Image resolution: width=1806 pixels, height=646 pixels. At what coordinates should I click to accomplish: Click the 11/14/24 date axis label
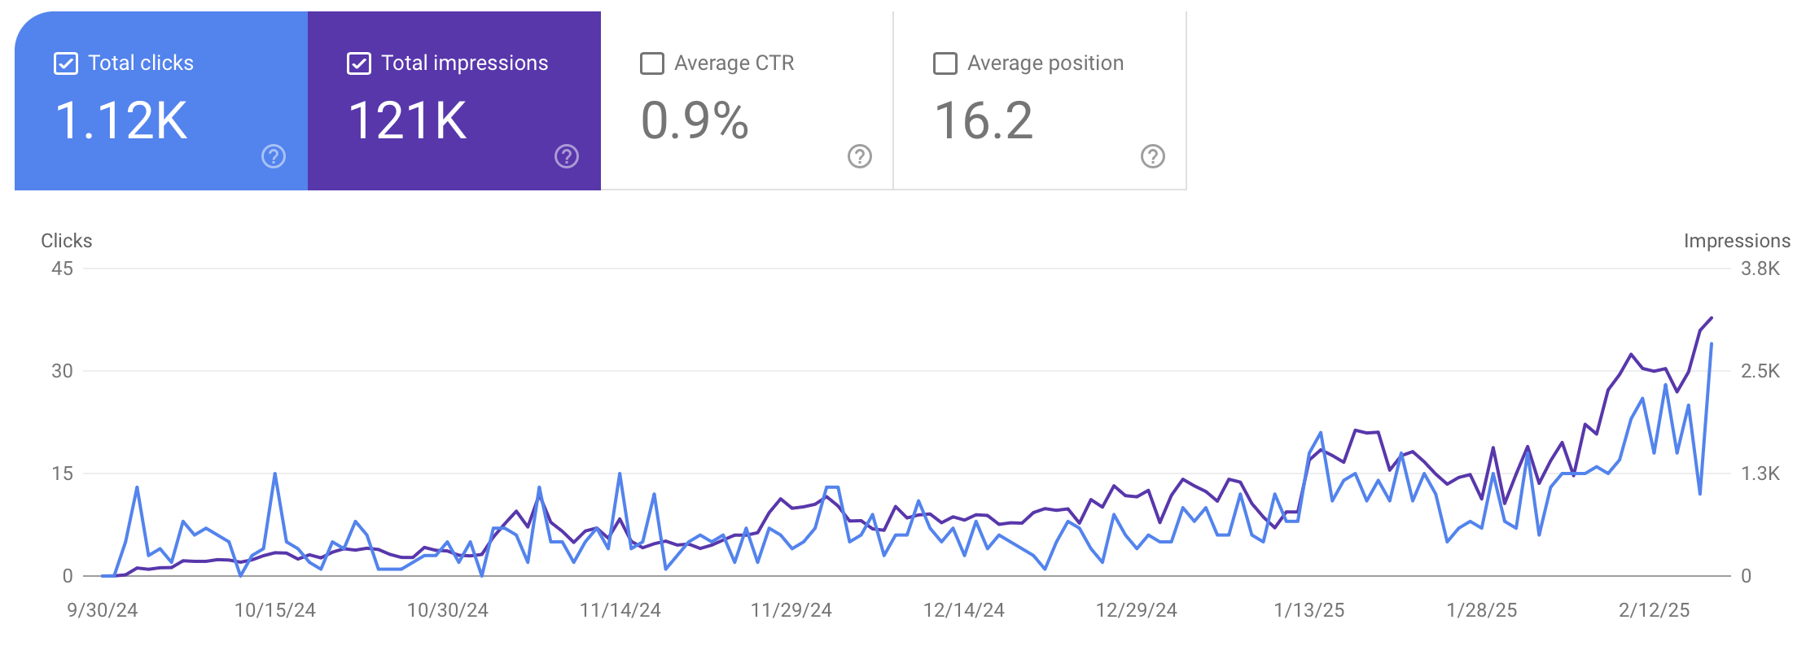pos(620,610)
